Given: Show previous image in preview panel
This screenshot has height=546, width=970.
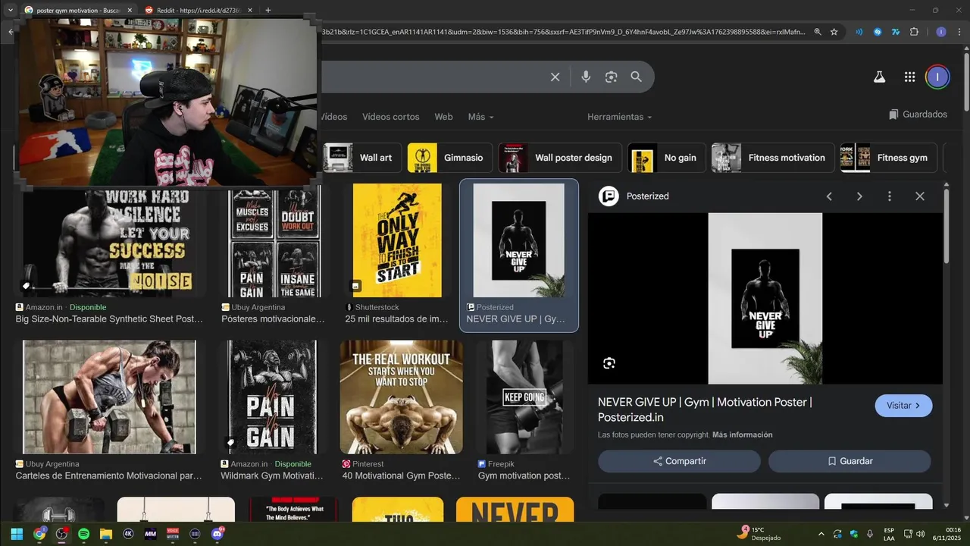Looking at the screenshot, I should click(829, 196).
